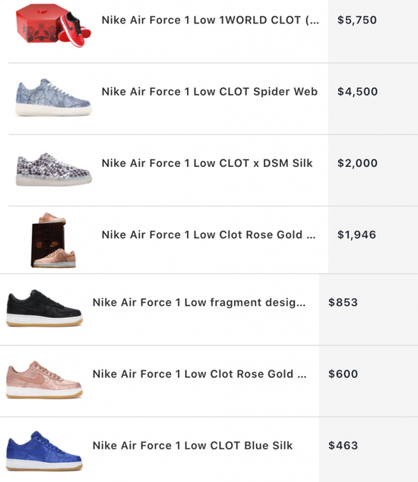The width and height of the screenshot is (418, 482).
Task: Select Nike Air Force 1 Low CLOT x DSM Silk
Action: click(x=207, y=163)
